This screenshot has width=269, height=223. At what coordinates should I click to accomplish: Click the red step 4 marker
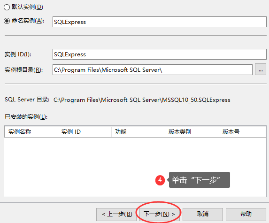pos(160,180)
